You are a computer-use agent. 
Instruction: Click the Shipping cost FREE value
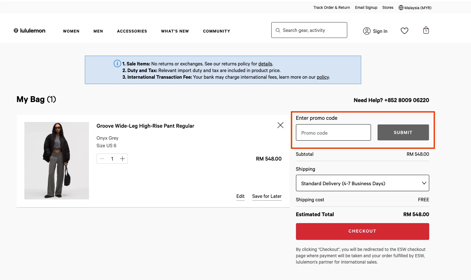point(424,200)
